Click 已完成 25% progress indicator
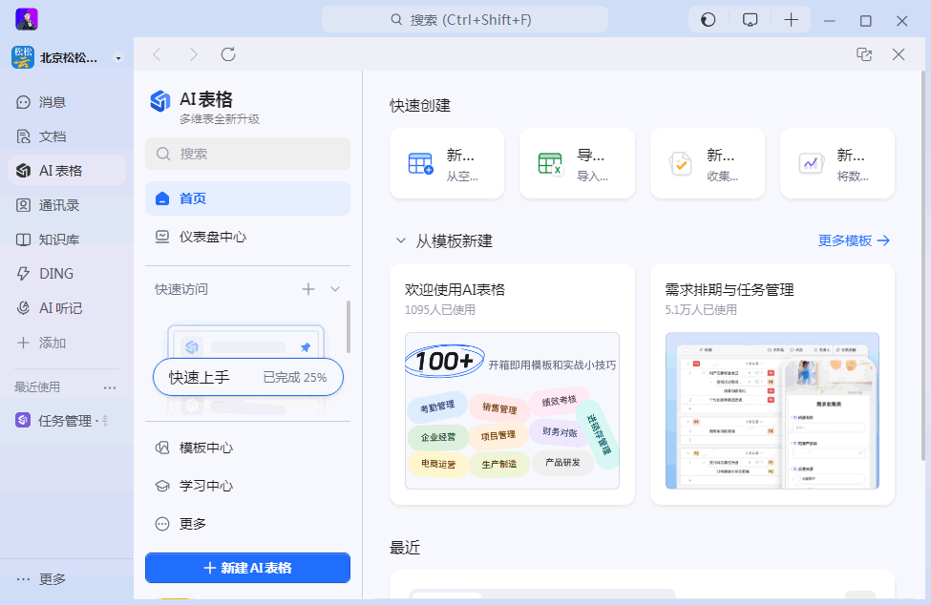The width and height of the screenshot is (931, 605). point(294,377)
